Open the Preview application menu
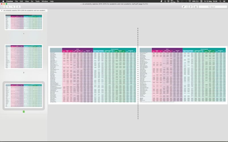The width and height of the screenshot is (228, 142). pos(10,1)
